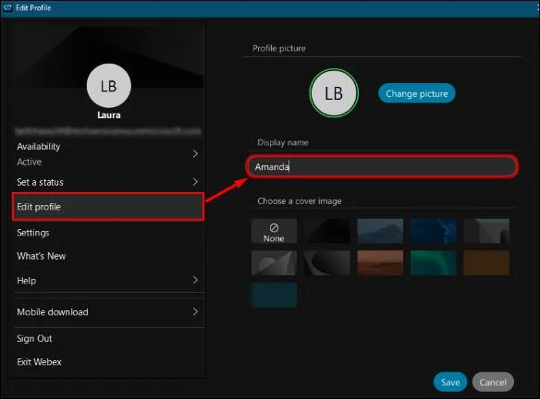Expand the Help submenu arrow

tap(195, 280)
